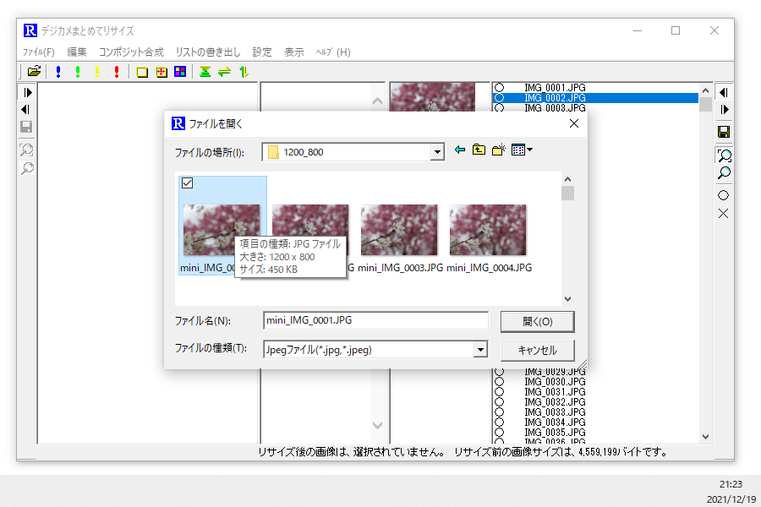Open the 表示 menu
The image size is (761, 507).
pyautogui.click(x=294, y=52)
